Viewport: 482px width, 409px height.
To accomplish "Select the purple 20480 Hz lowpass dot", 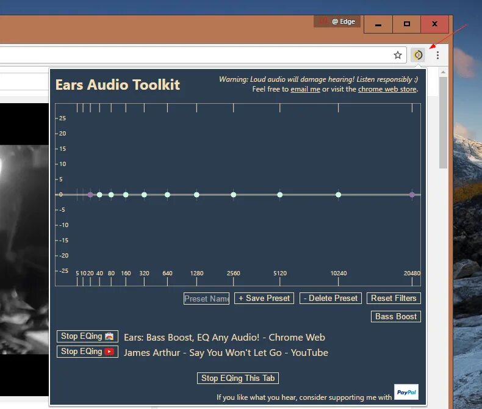I will tap(412, 195).
